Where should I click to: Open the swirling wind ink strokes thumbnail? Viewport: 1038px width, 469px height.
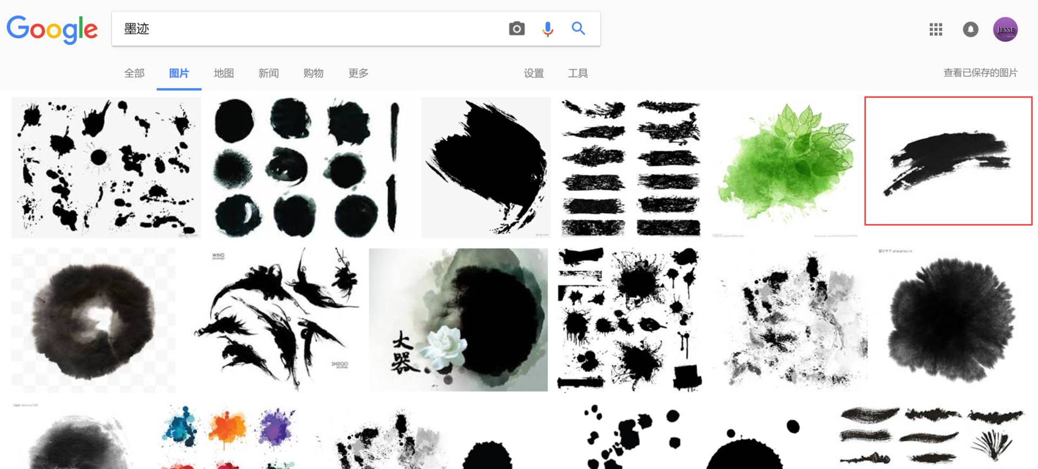pyautogui.click(x=276, y=320)
